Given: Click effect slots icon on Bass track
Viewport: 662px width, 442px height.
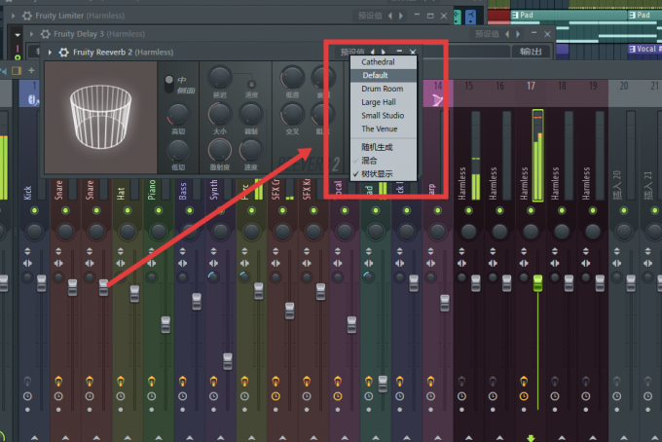Looking at the screenshot, I should (182, 382).
